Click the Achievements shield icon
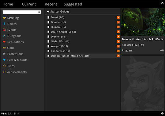 click(4, 72)
